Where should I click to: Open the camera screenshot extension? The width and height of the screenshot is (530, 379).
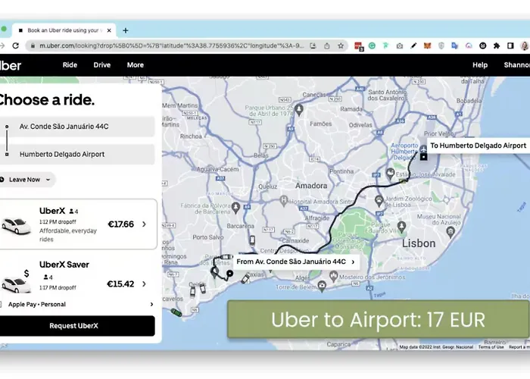tap(400, 45)
